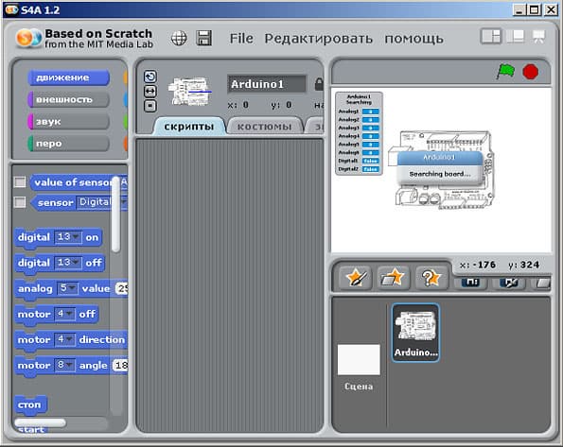The image size is (563, 447).
Task: Paint new sprite star-brush icon
Action: pos(356,278)
